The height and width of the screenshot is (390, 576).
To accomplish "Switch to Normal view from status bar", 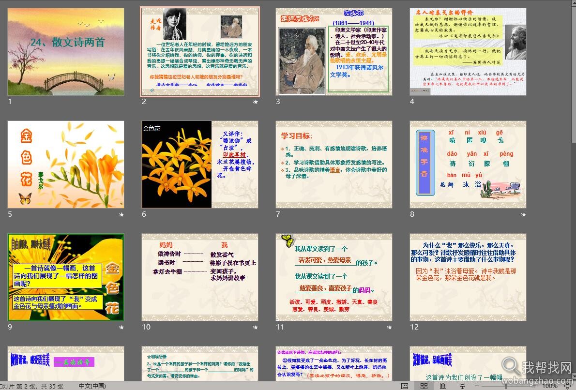I will click(405, 386).
